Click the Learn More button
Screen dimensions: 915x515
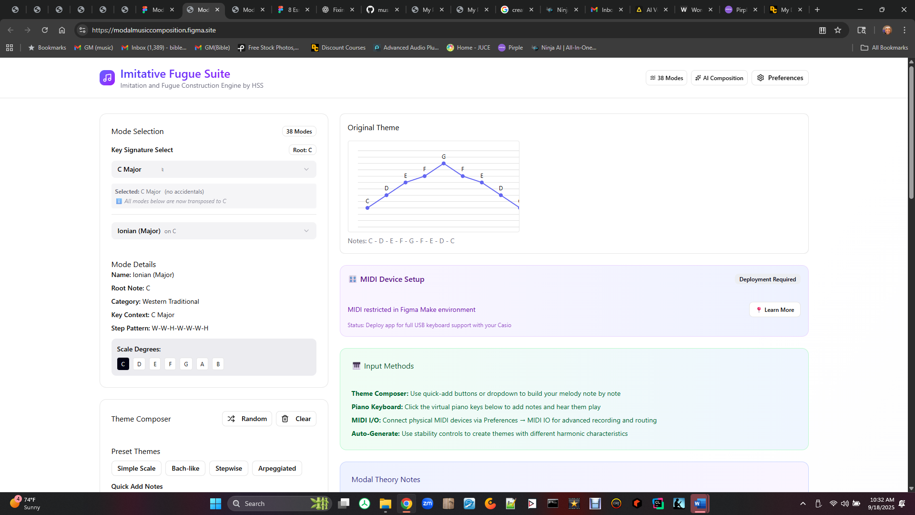click(x=774, y=310)
